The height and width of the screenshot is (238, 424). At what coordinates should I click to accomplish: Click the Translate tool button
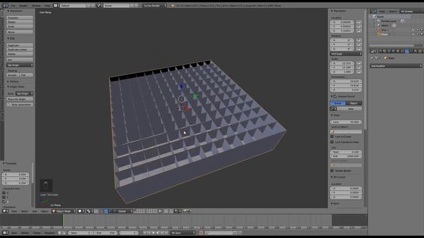tap(20, 18)
